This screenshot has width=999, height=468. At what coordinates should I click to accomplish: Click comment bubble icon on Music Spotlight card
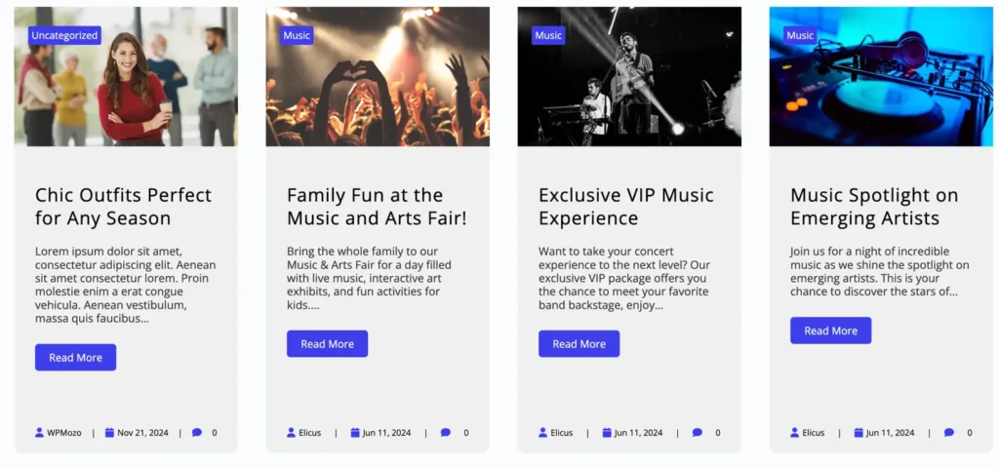[x=949, y=433]
